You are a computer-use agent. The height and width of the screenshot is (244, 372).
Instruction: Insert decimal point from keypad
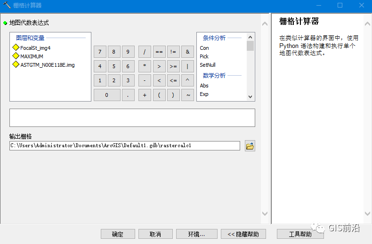[x=128, y=95]
